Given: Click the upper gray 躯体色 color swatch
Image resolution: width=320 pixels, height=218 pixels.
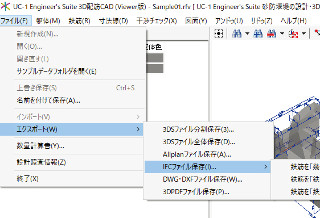Looking at the screenshot, I should click(x=155, y=58).
